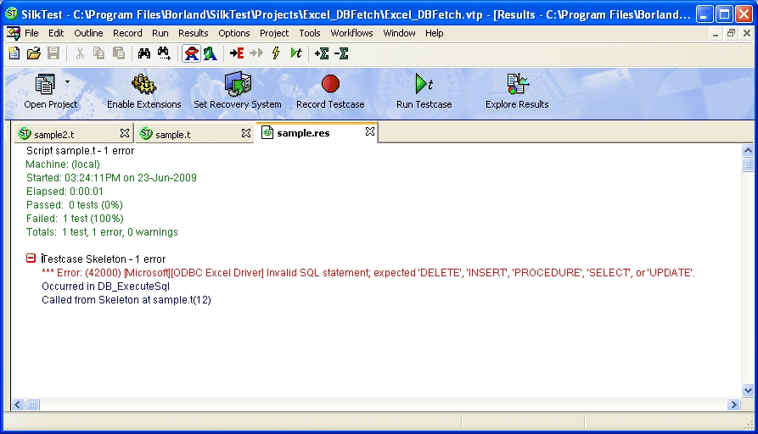758x434 pixels.
Task: Restore the inner Results document window
Action: 731,33
